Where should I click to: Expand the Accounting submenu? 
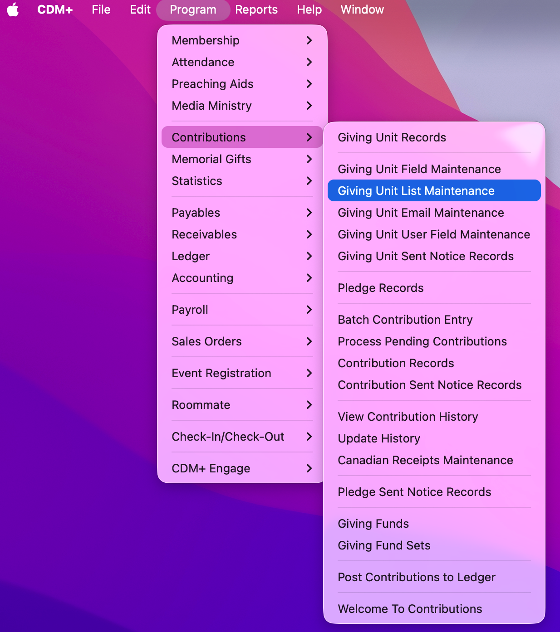(242, 278)
